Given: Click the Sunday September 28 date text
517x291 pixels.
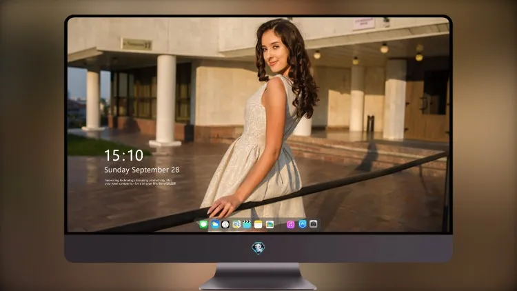Looking at the screenshot, I should point(142,170).
